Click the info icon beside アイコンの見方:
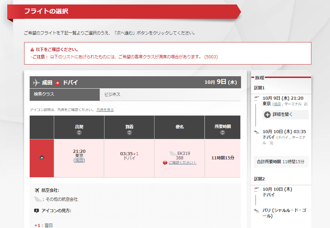The width and height of the screenshot is (330, 228). click(37, 211)
